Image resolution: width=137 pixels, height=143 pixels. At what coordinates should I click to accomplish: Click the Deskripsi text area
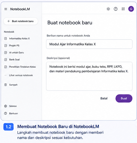89,76
